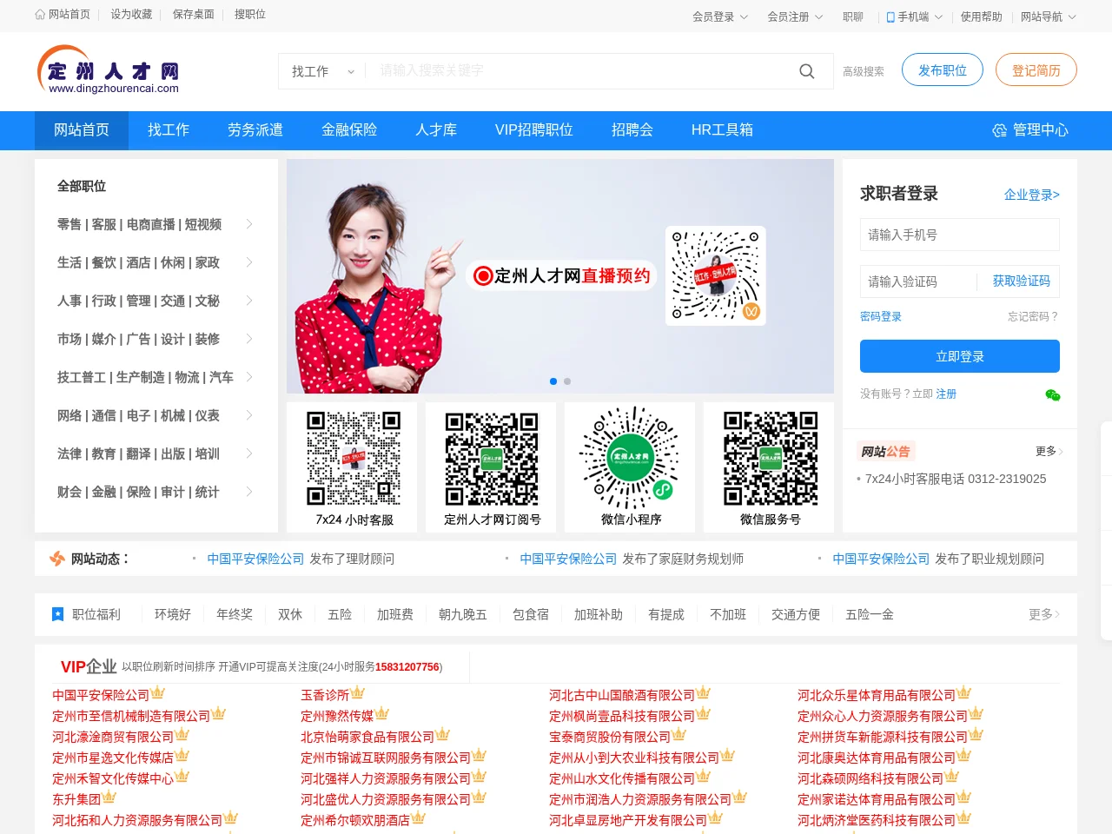
Task: Open 管理中心 headset icon
Action: (x=999, y=130)
